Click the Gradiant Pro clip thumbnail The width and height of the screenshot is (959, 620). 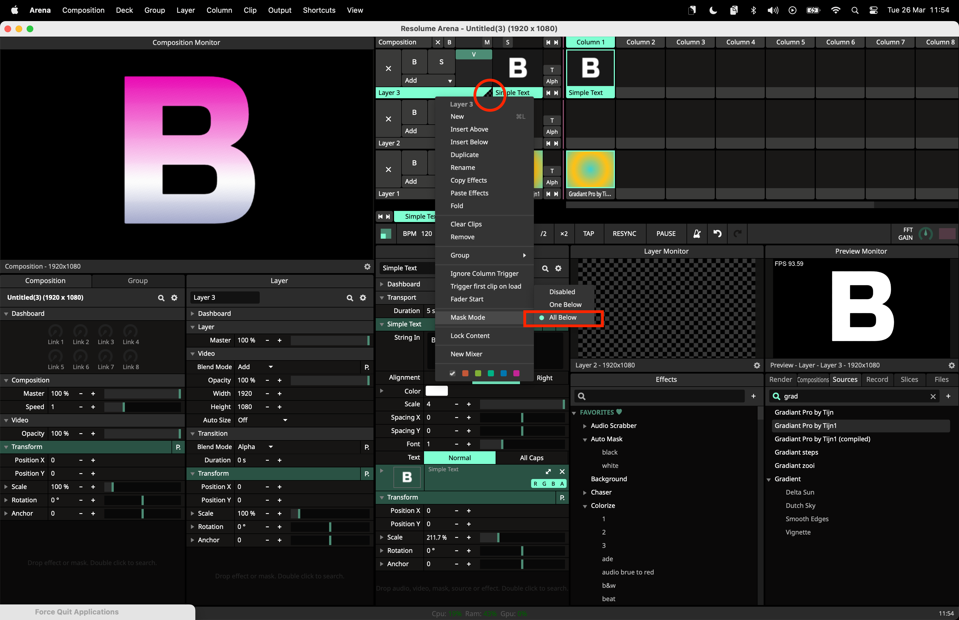[x=590, y=170]
